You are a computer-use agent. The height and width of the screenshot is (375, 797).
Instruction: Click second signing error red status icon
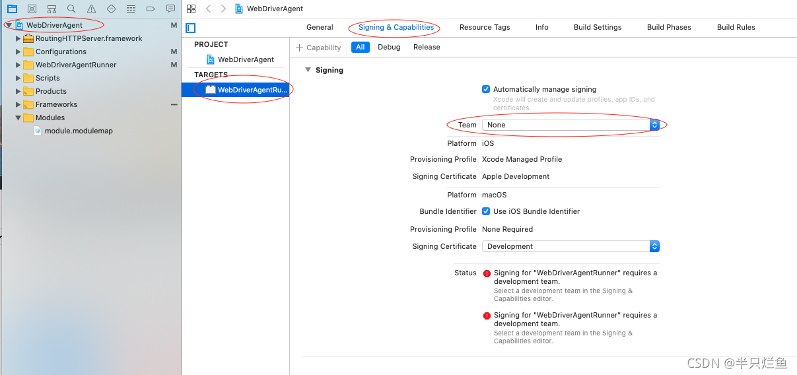click(x=487, y=316)
